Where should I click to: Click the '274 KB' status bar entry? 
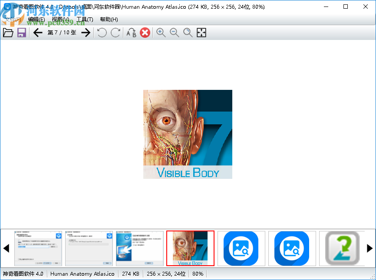tap(131, 274)
